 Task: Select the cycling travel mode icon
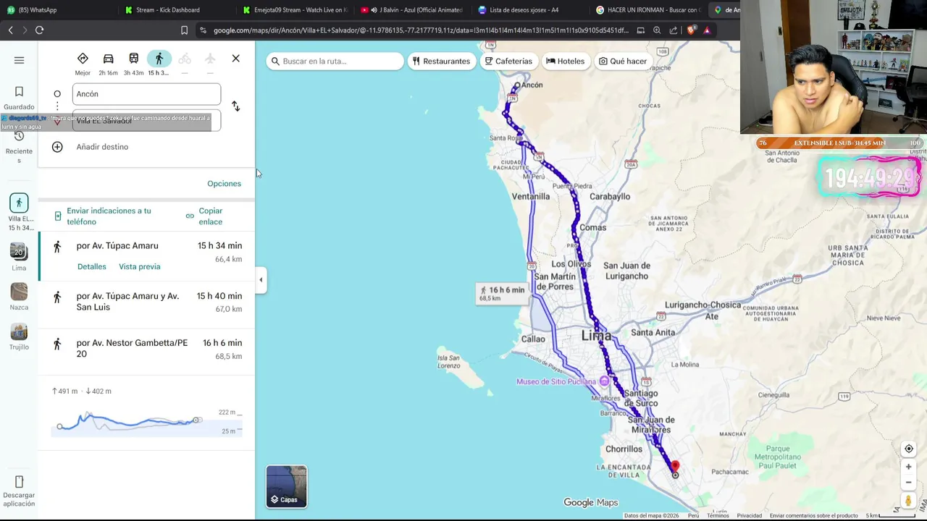tap(185, 59)
